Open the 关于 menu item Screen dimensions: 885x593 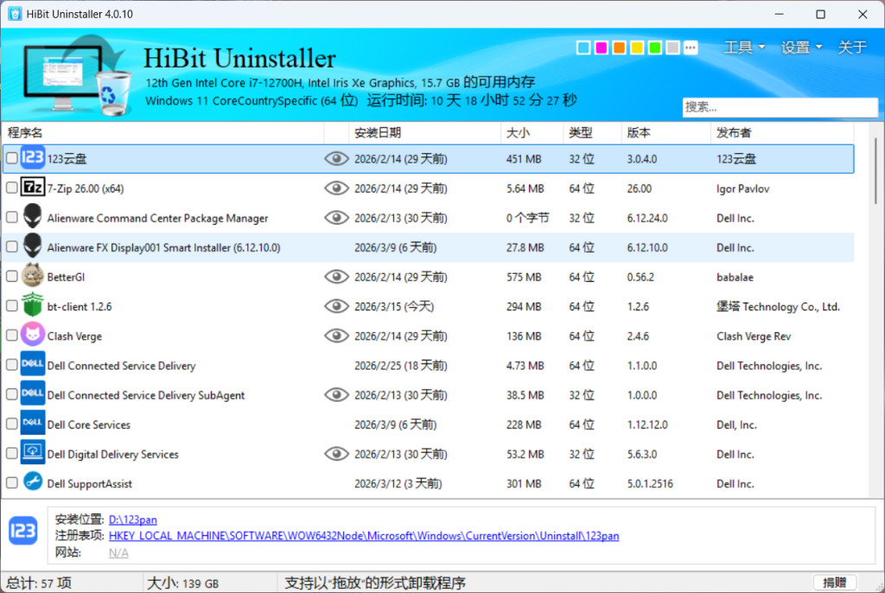[x=852, y=48]
